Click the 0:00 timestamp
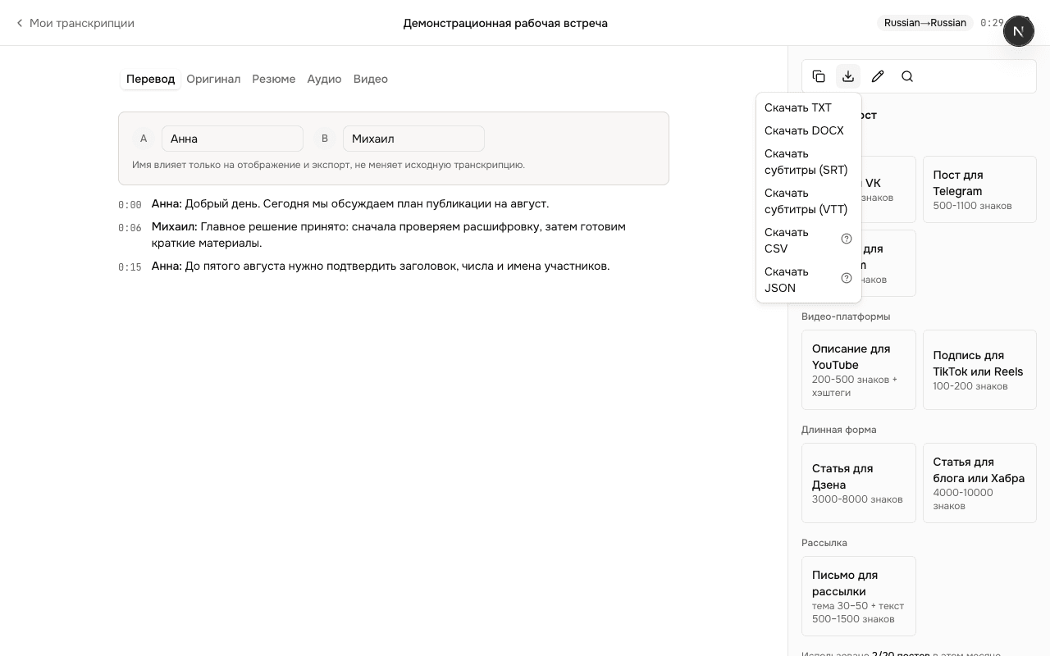1050x656 pixels. [x=130, y=205]
